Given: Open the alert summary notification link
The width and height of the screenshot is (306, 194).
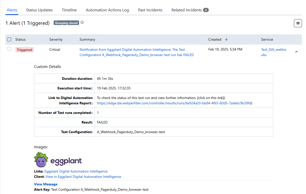Looking at the screenshot, I should [137, 52].
